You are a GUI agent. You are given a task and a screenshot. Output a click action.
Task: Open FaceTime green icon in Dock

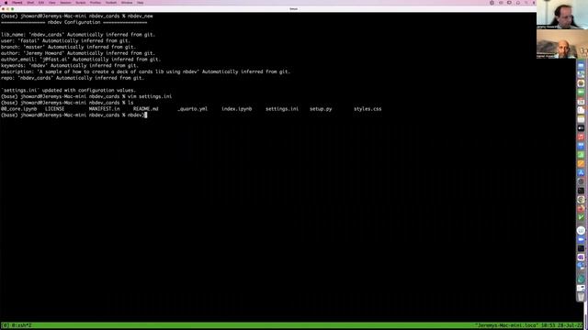(581, 92)
